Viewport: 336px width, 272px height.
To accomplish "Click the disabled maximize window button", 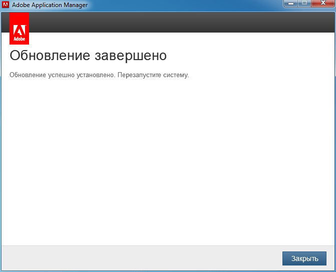I will 304,3.
